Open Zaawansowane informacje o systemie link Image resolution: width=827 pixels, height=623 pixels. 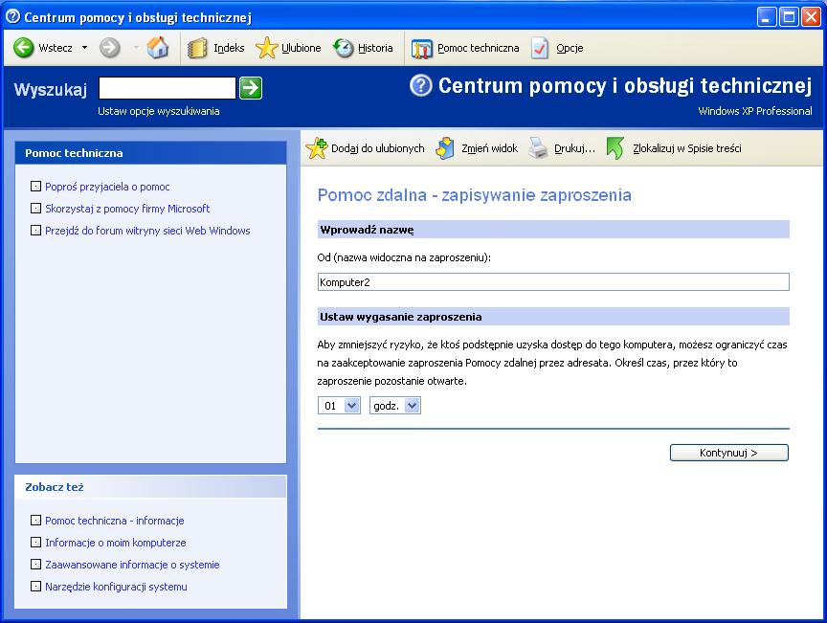pyautogui.click(x=132, y=565)
